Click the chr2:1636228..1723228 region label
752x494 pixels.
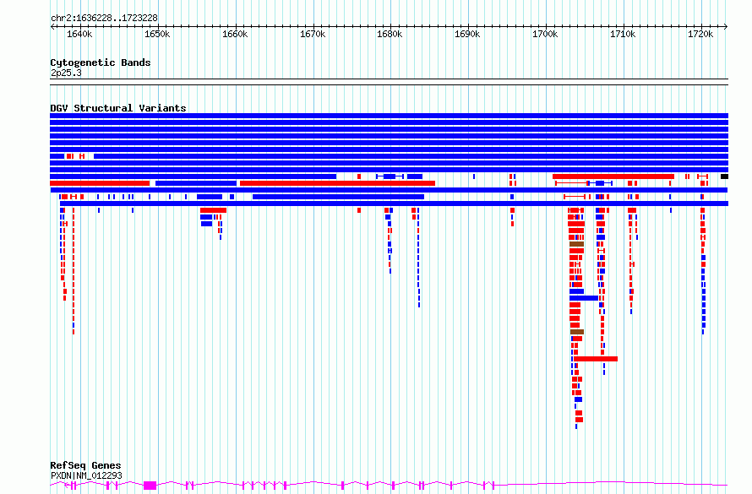[x=104, y=18]
